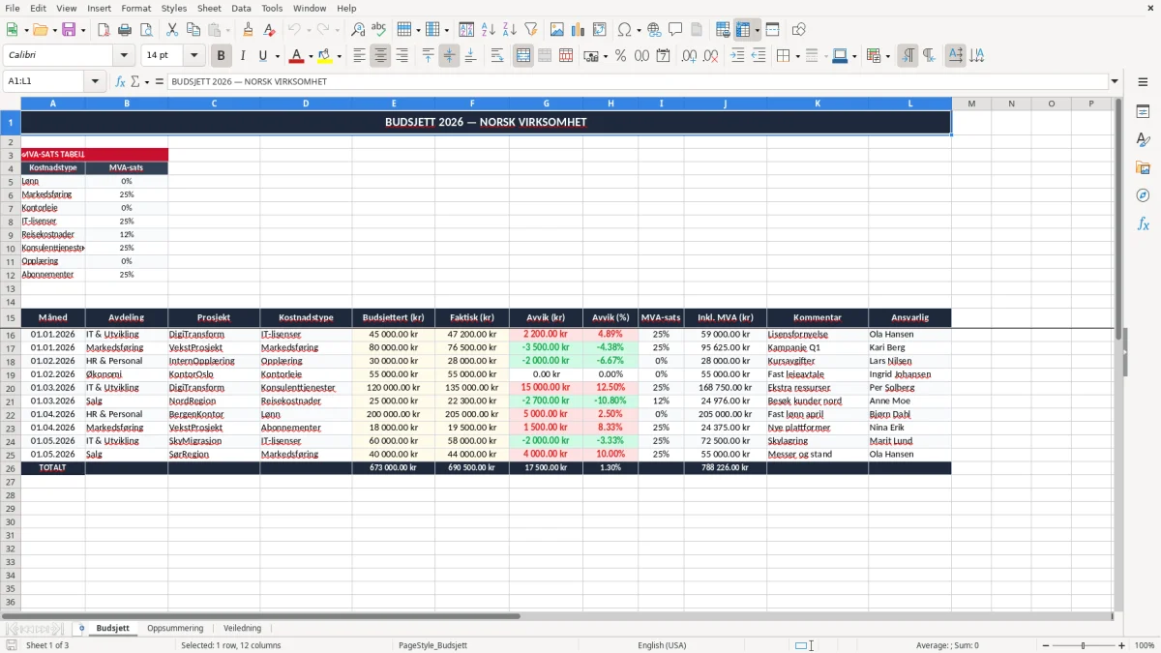Toggle Wrap Text button
Viewport: 1161px width, 653px height.
click(497, 56)
